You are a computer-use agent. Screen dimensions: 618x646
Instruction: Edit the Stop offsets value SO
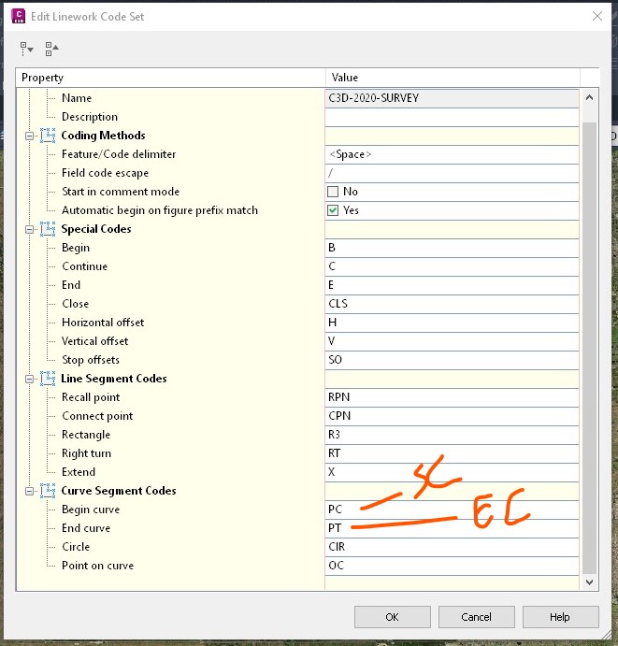452,360
